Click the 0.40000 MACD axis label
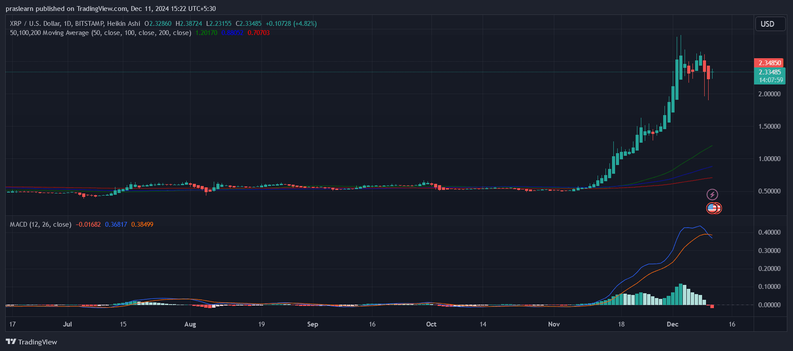793x351 pixels. pos(769,232)
